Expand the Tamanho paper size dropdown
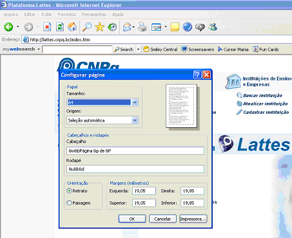The width and height of the screenshot is (292, 238). (x=135, y=102)
